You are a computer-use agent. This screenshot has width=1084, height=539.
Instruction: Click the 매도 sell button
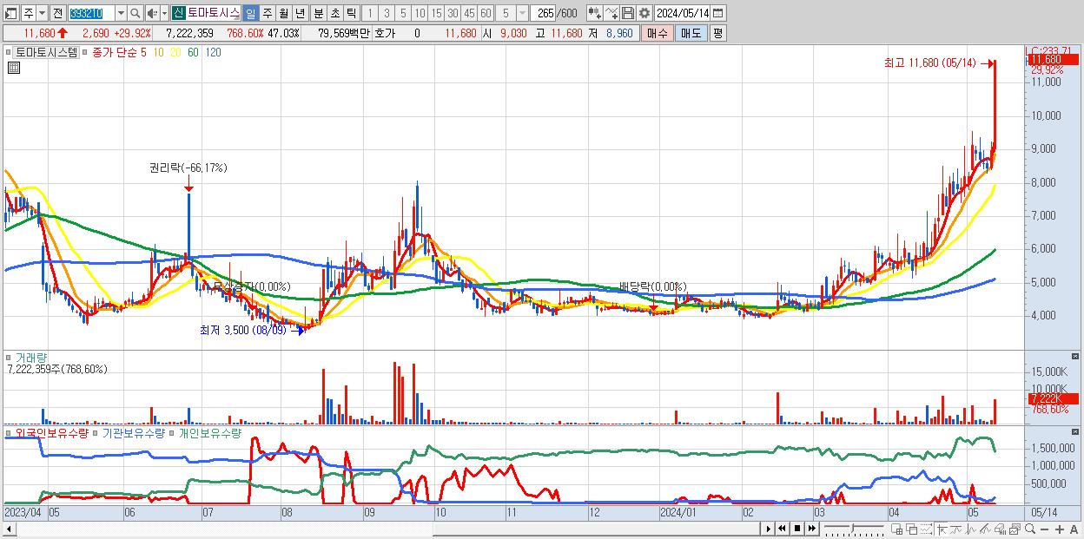691,33
